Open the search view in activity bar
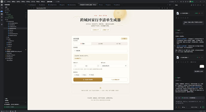Screen dimensions: 206x112 [x=2, y=8]
